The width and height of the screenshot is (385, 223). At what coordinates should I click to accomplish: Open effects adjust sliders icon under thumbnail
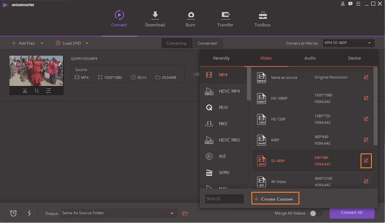48,91
